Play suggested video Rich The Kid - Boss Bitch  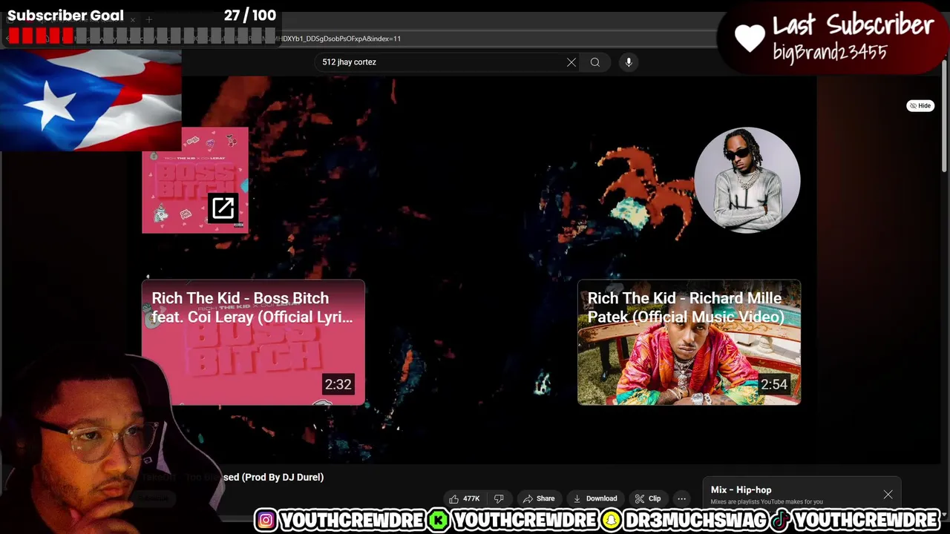(253, 343)
